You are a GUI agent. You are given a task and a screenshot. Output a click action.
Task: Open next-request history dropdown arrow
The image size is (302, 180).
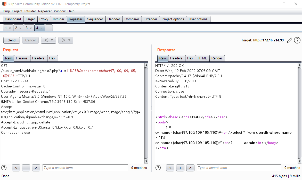coord(69,40)
